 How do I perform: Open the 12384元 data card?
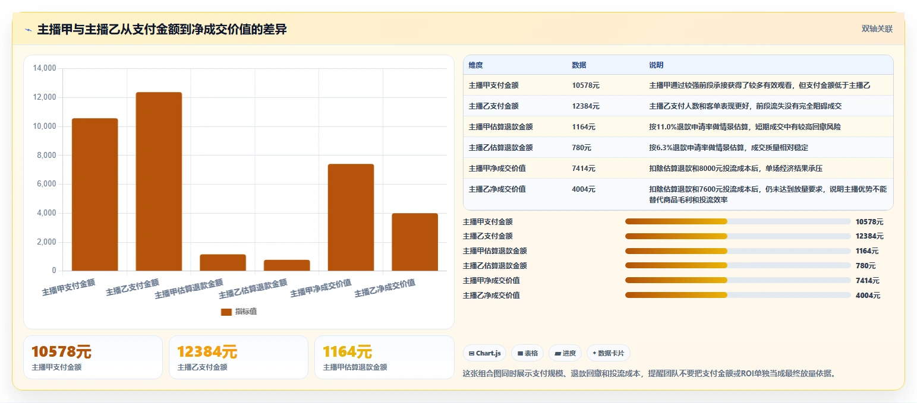pyautogui.click(x=238, y=357)
